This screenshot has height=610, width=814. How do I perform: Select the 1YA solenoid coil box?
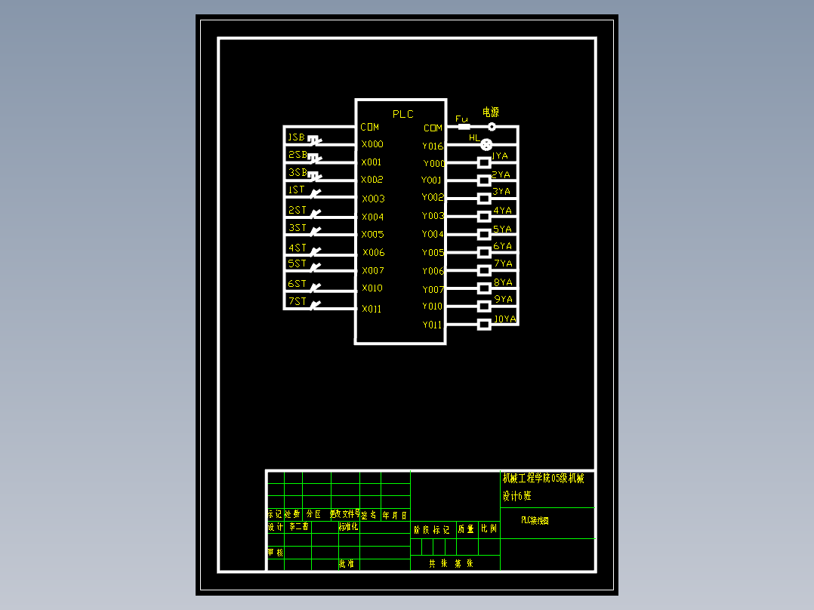(x=484, y=162)
